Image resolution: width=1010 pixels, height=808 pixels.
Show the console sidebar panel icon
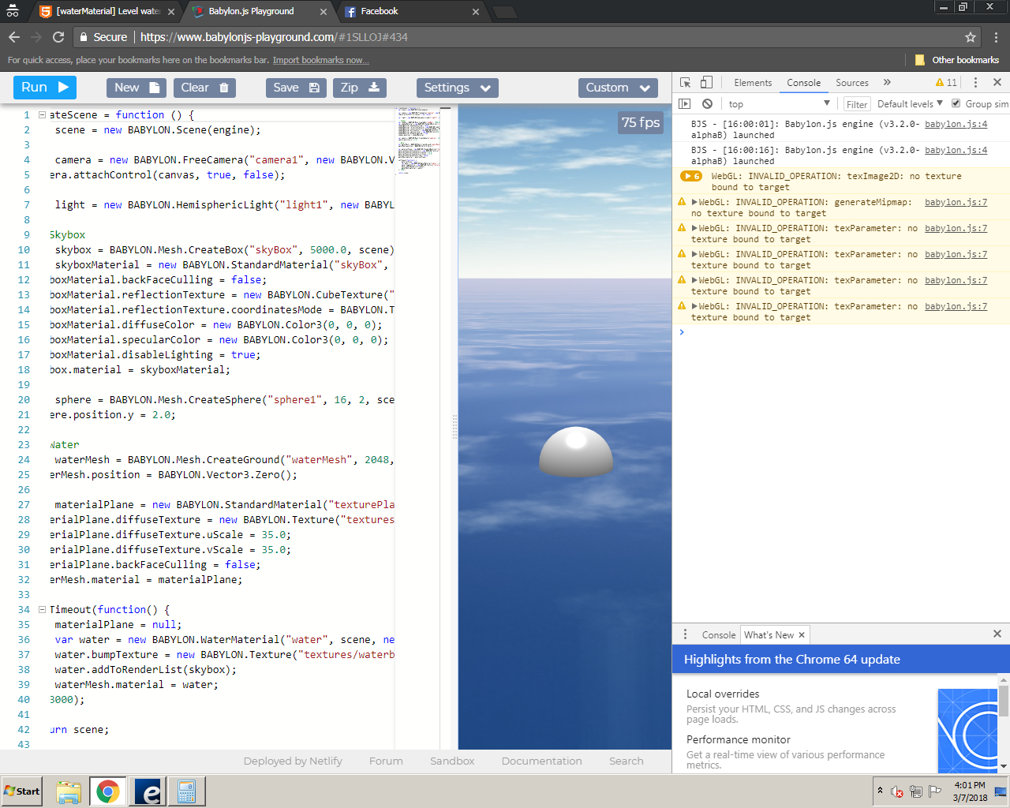point(685,104)
